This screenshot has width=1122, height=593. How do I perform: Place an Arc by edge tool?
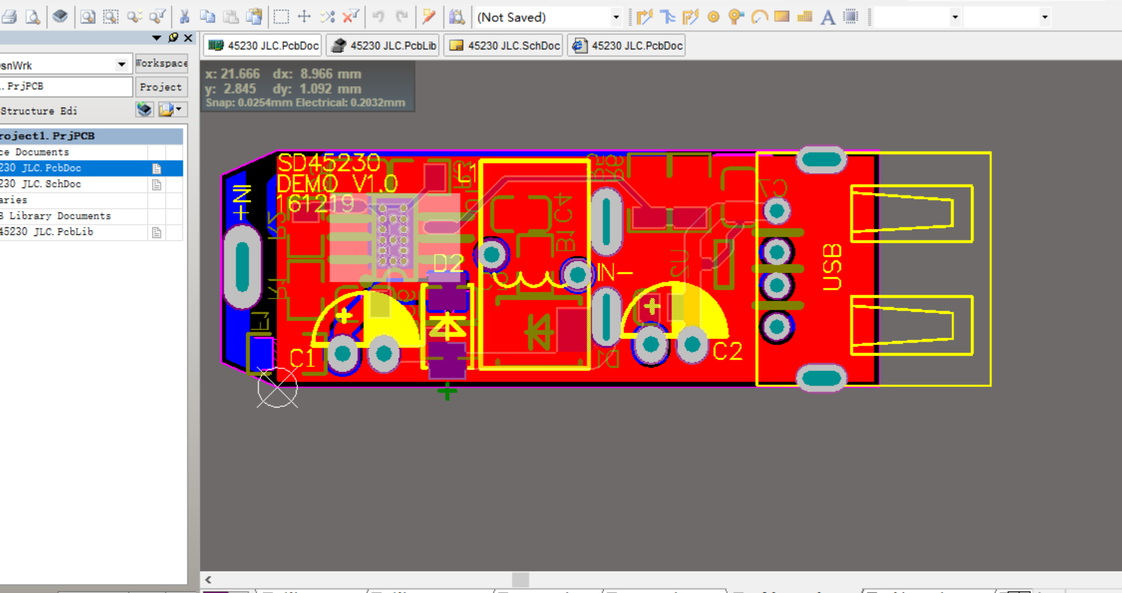tap(759, 17)
